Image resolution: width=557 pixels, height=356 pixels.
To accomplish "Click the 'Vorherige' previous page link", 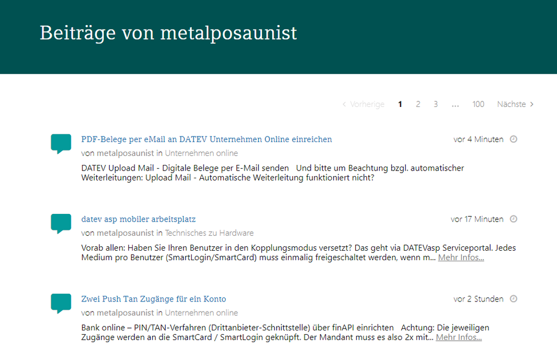I will tap(363, 104).
